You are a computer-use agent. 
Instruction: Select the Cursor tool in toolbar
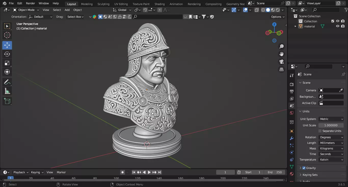click(7, 35)
